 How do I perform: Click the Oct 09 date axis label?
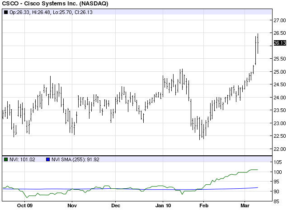coord(25,205)
